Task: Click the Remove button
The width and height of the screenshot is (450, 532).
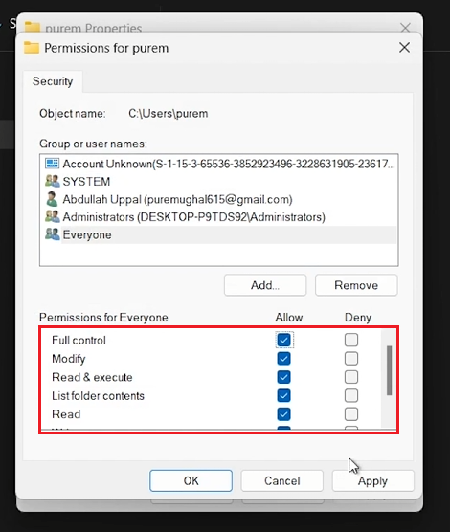Action: [356, 285]
